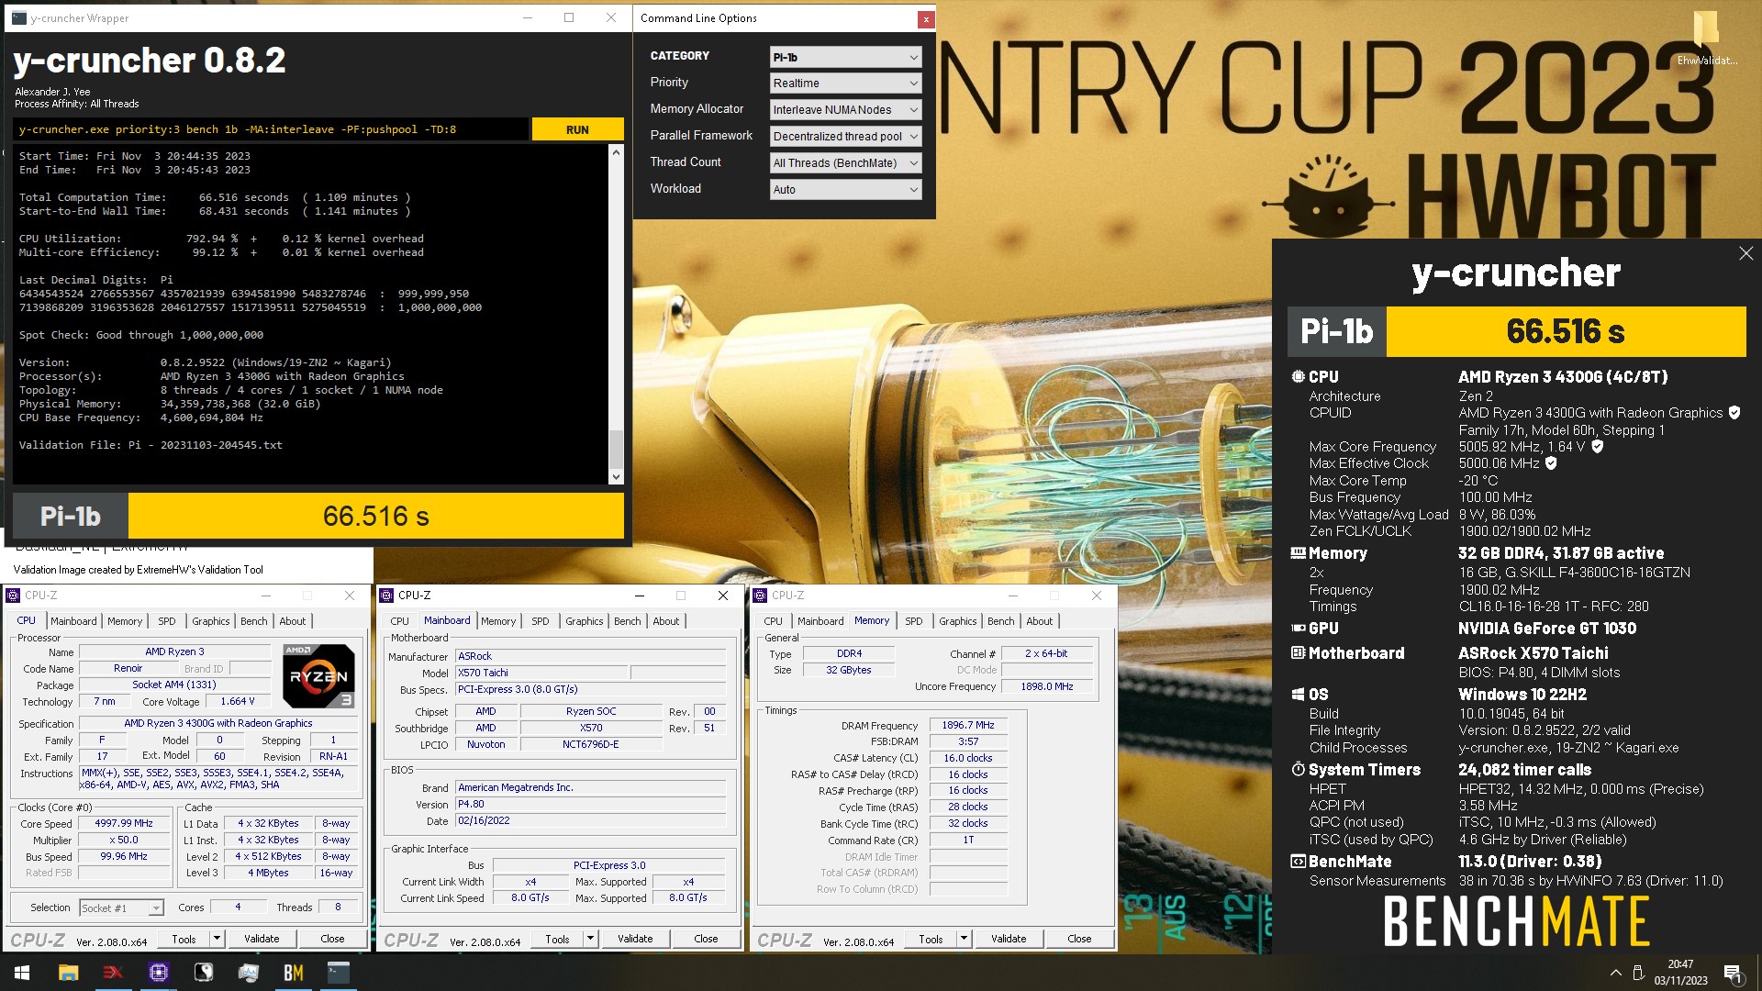This screenshot has height=991, width=1762.
Task: Click the CPU section icon in BenchMate
Action: click(1298, 376)
